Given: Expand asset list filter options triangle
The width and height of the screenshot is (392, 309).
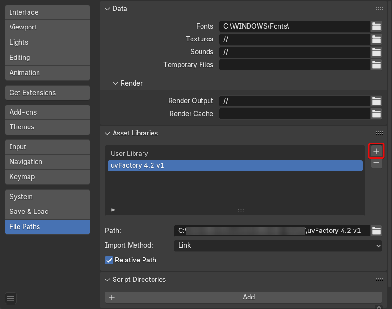Looking at the screenshot, I should pos(113,210).
